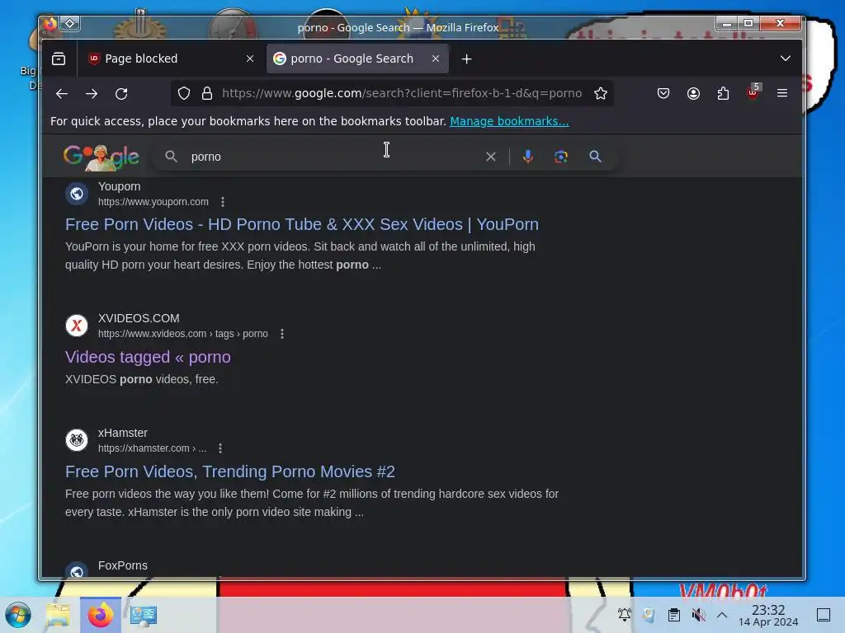Go back one page in Firefox

point(61,94)
